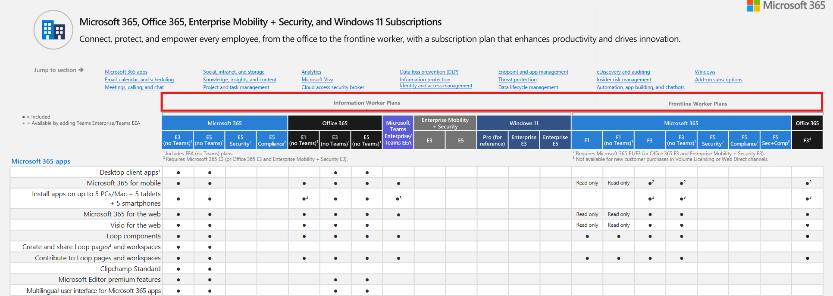Go to Meetings, calling, and chat section

click(134, 87)
